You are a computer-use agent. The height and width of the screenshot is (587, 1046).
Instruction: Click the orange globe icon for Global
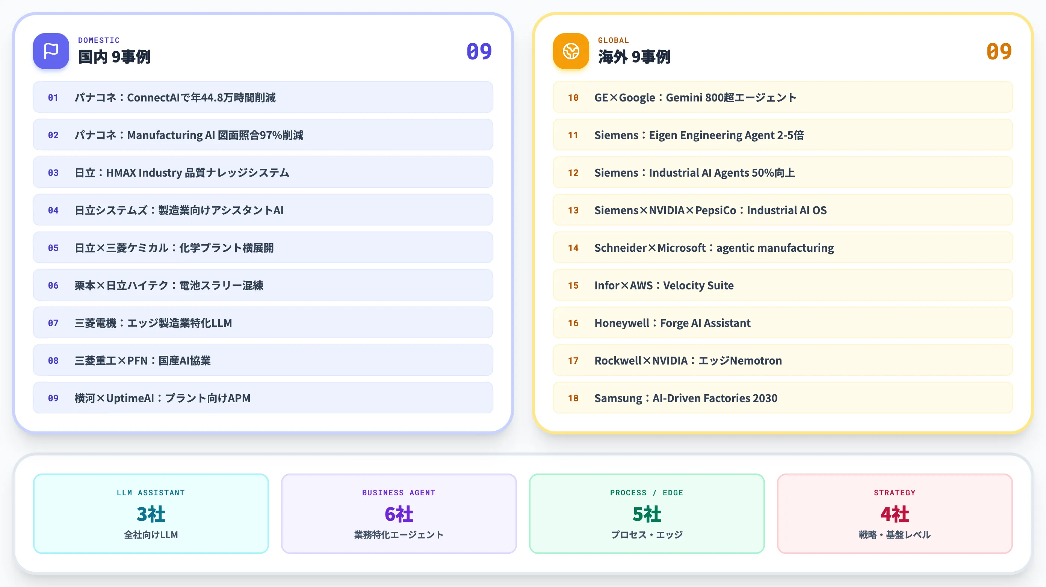coord(570,51)
